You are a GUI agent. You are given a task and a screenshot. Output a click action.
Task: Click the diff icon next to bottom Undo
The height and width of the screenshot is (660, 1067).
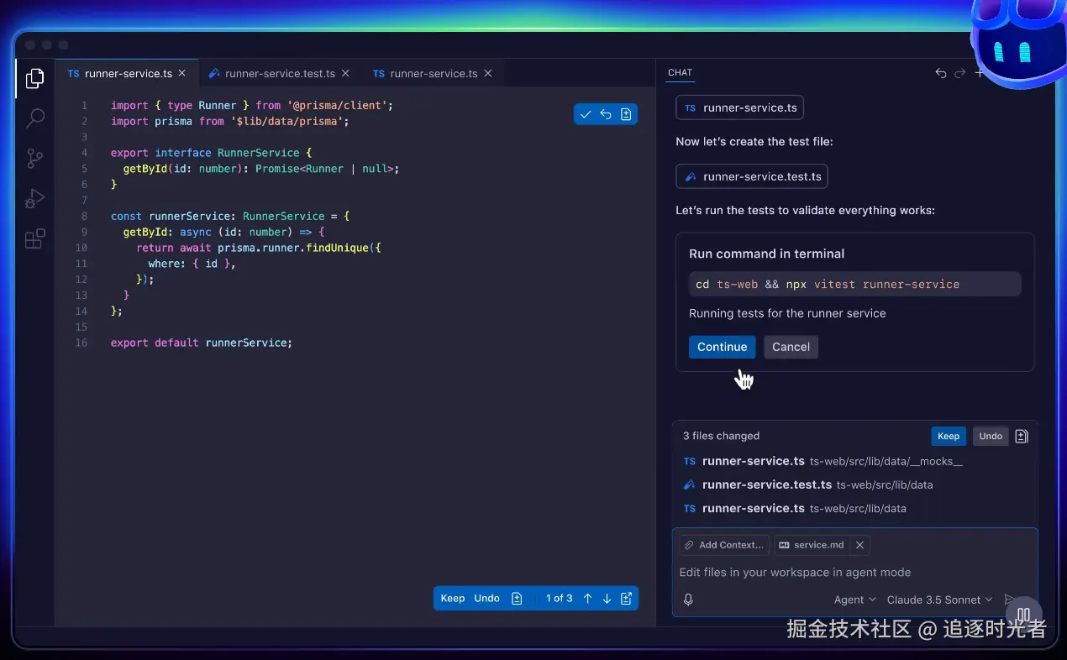point(517,599)
